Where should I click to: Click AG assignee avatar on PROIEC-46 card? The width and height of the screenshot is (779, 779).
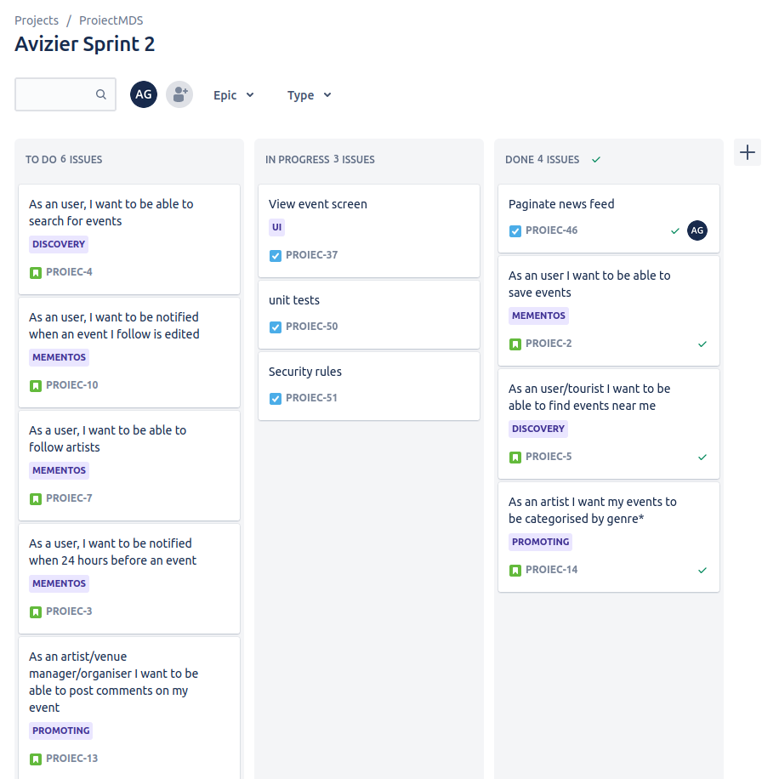(697, 230)
